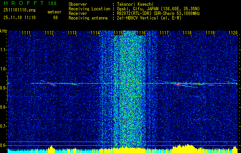Image resolution: width=241 pixels, height=153 pixels.
Task: Click the Receiving antenna label
Action: pos(88,18)
